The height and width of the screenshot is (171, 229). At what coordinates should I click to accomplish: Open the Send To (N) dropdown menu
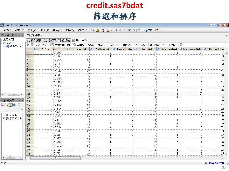point(170,45)
